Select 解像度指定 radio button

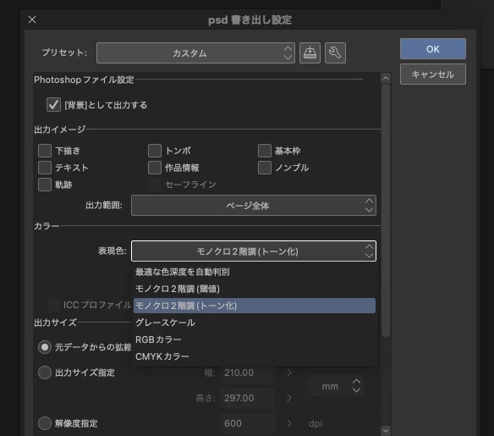(45, 423)
